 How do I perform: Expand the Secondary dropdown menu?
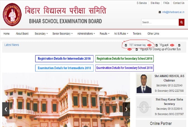point(41,33)
